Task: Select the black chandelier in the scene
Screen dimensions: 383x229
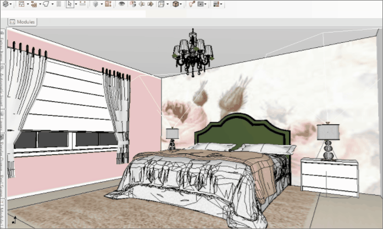Action: click(194, 54)
